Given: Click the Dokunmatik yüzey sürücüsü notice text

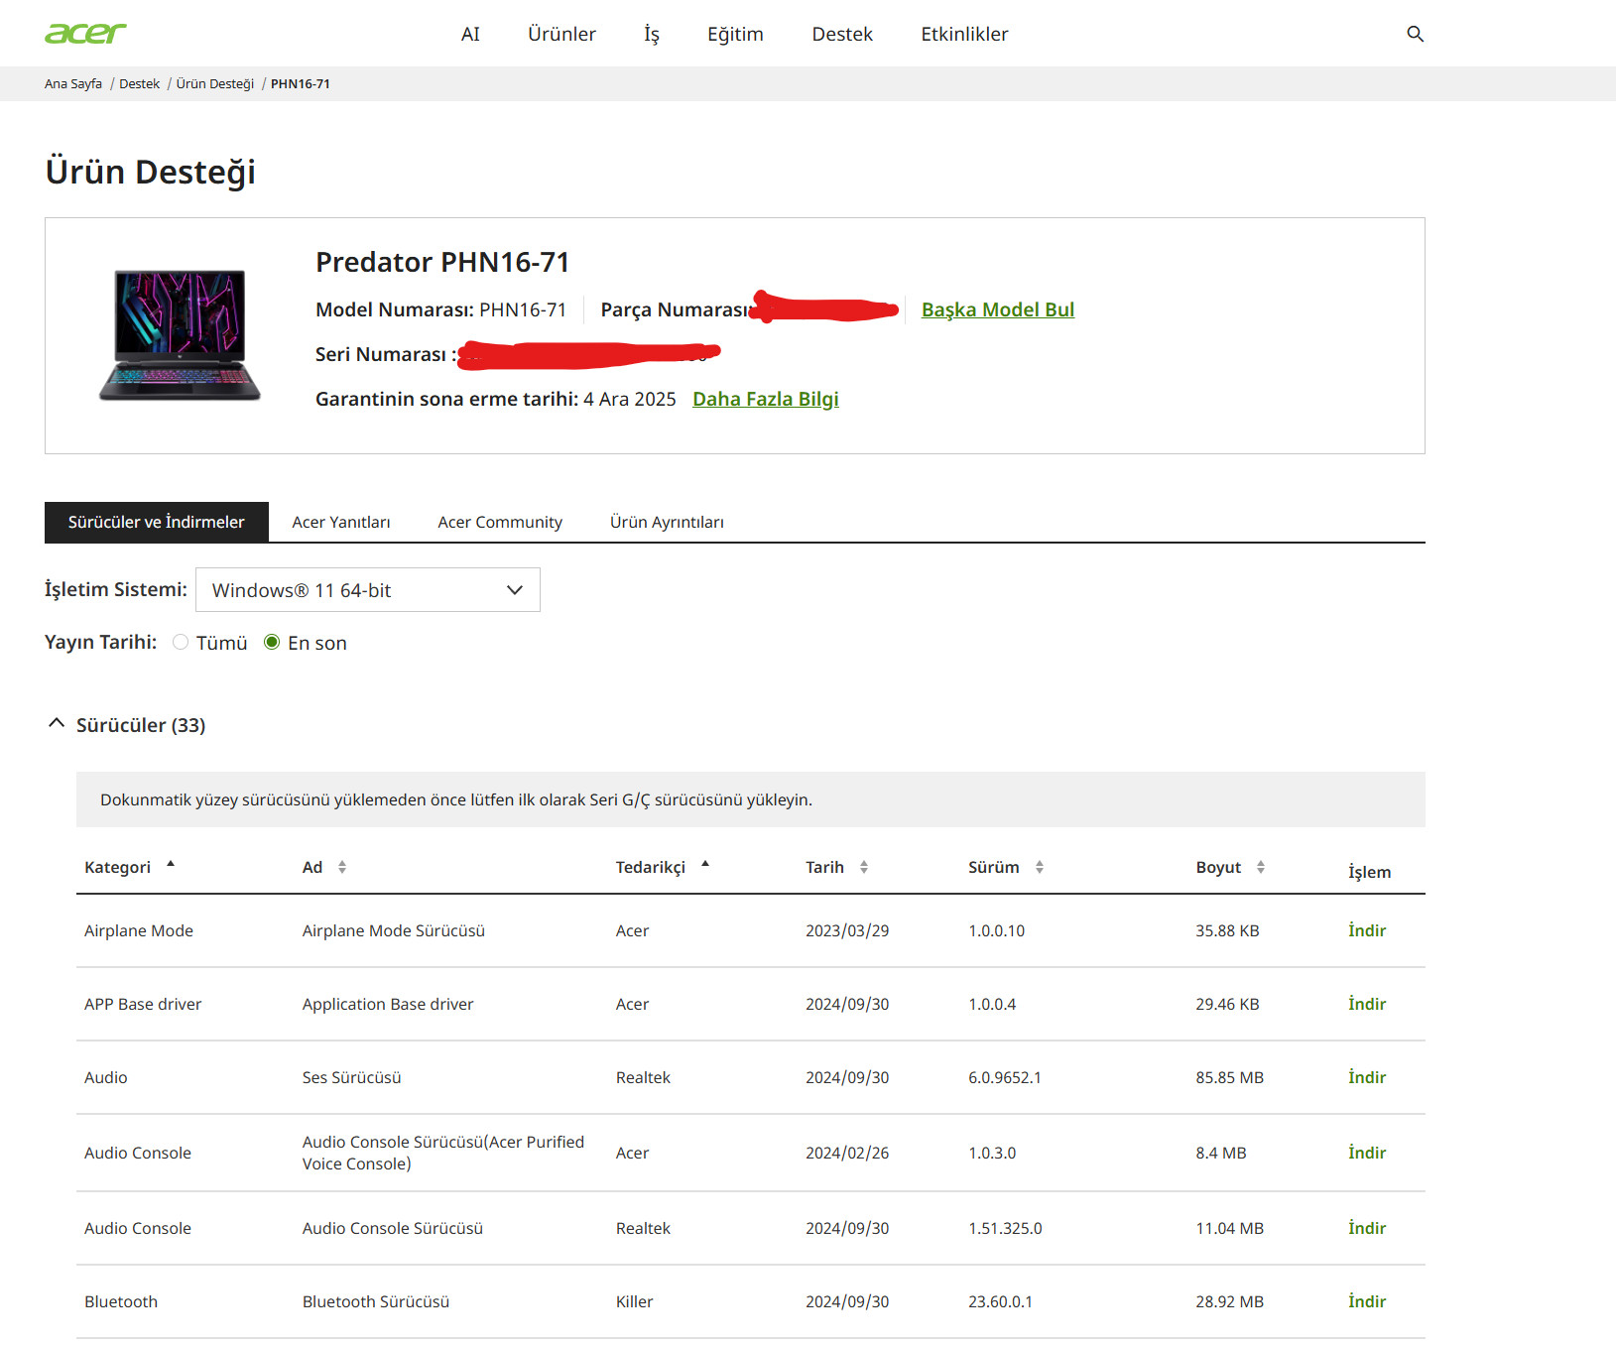Looking at the screenshot, I should (456, 799).
